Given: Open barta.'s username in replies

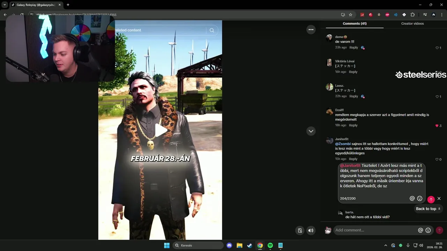Looking at the screenshot, I should pos(350,212).
